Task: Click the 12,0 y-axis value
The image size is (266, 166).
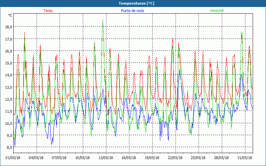Action: [x=9, y=99]
